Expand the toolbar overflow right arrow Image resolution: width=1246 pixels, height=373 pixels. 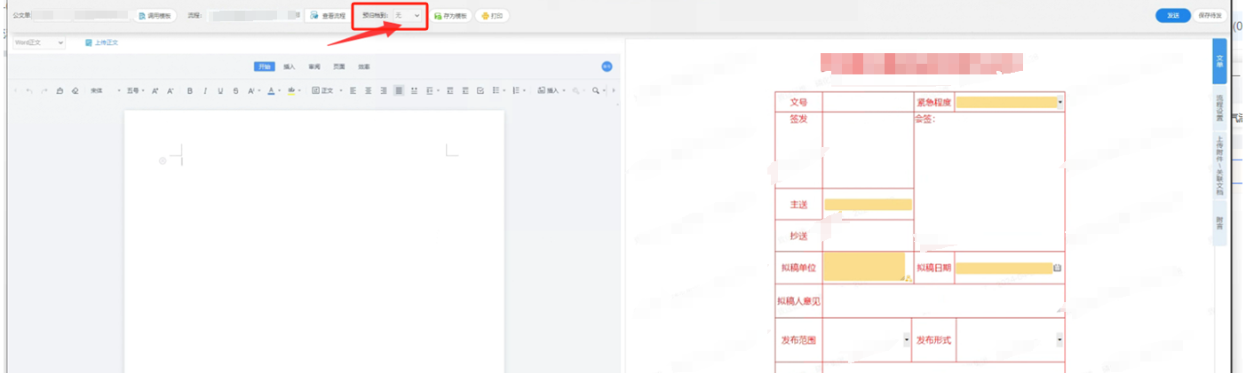tap(615, 90)
